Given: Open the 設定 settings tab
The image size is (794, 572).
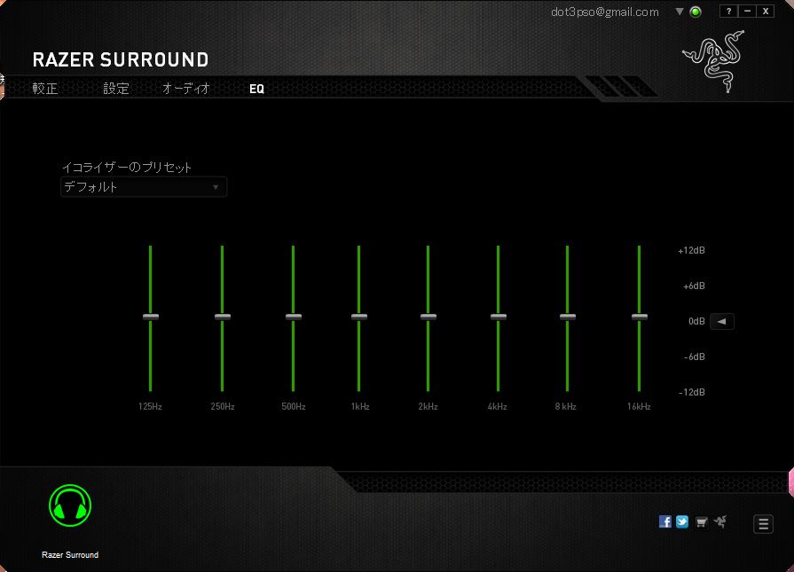Looking at the screenshot, I should [116, 89].
